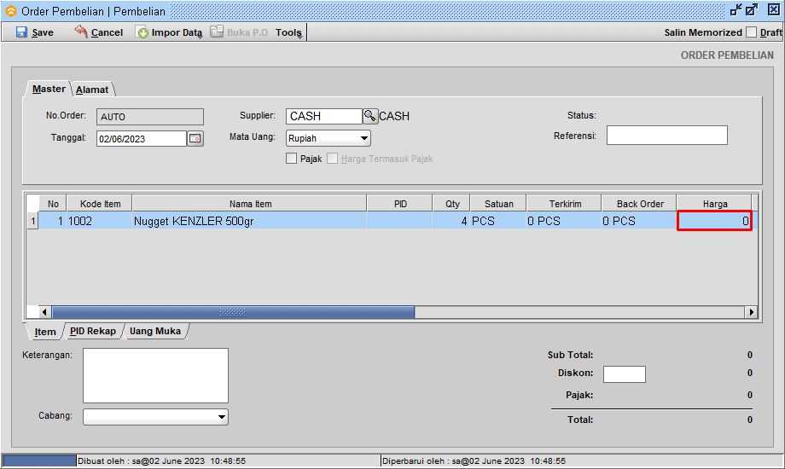This screenshot has width=785, height=469.
Task: Click the Save floppy disk icon
Action: (21, 32)
